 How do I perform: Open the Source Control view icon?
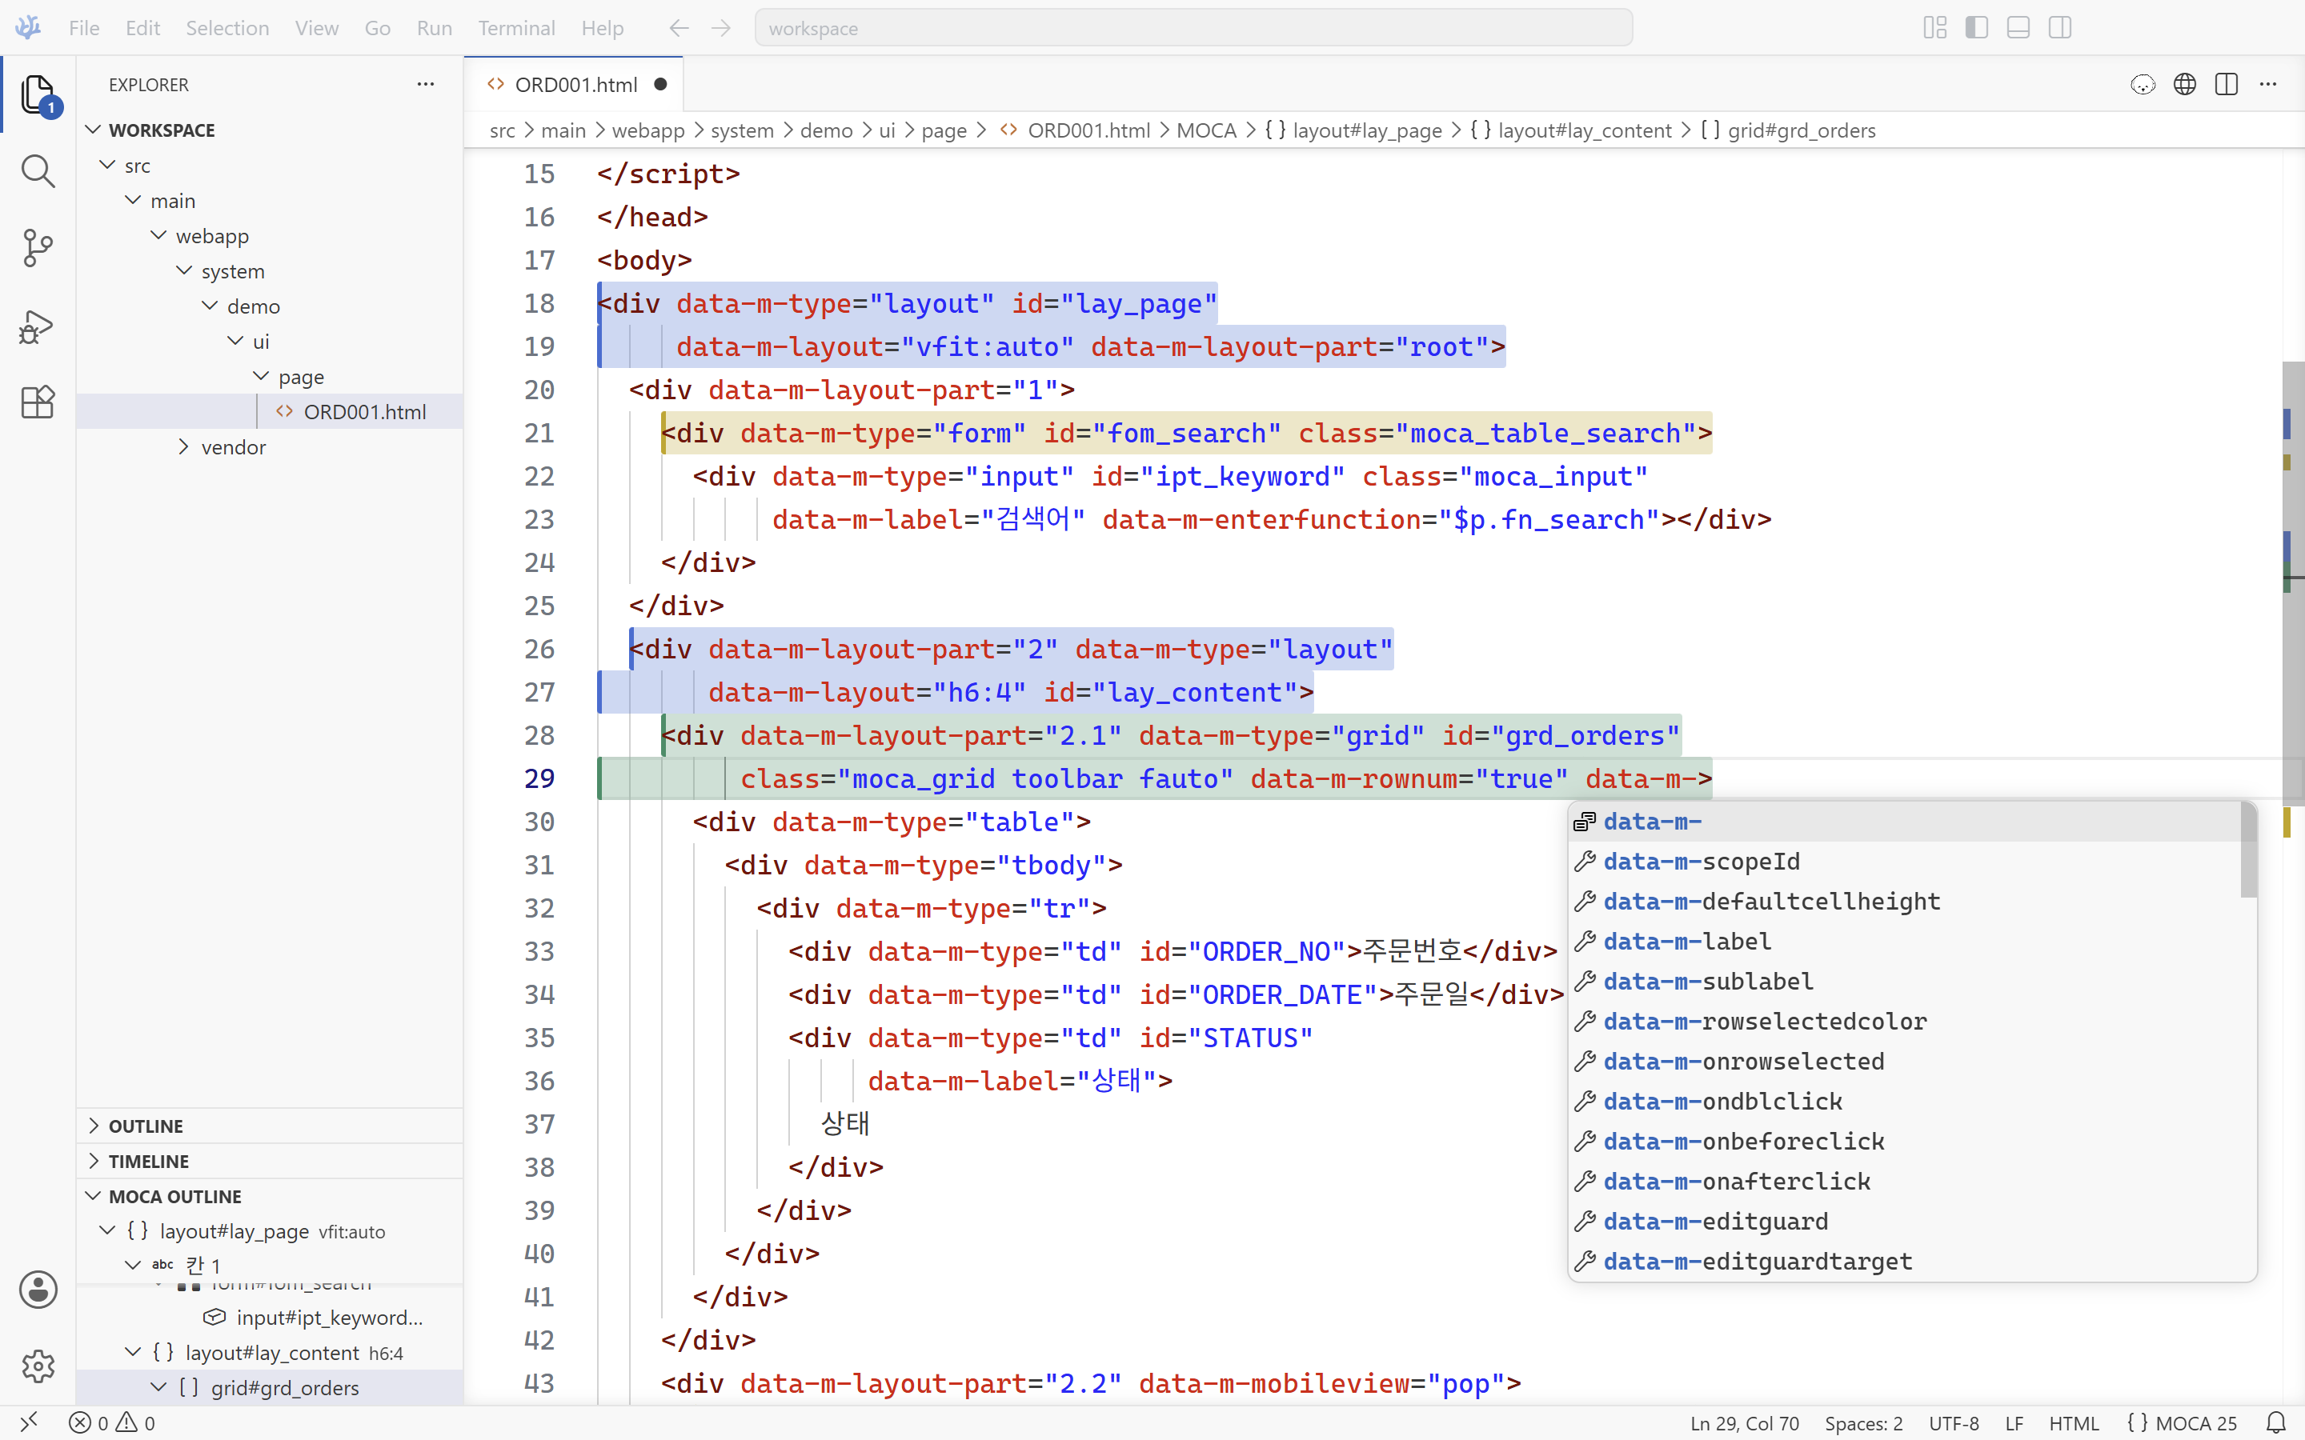(x=38, y=249)
